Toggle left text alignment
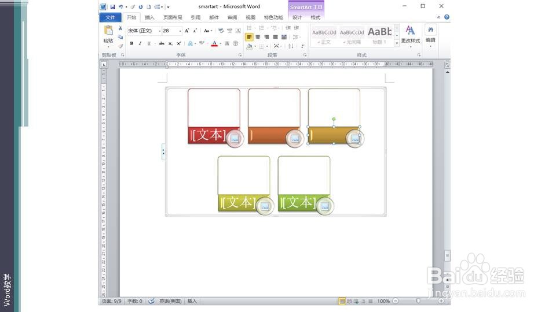 click(x=249, y=37)
